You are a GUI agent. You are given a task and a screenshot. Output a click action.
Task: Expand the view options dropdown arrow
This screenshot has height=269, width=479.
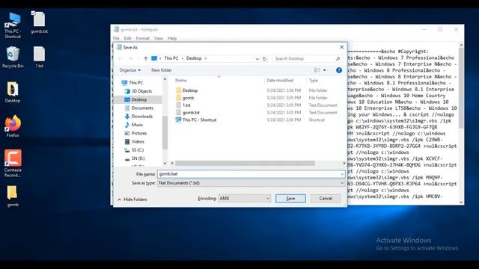tap(324, 70)
